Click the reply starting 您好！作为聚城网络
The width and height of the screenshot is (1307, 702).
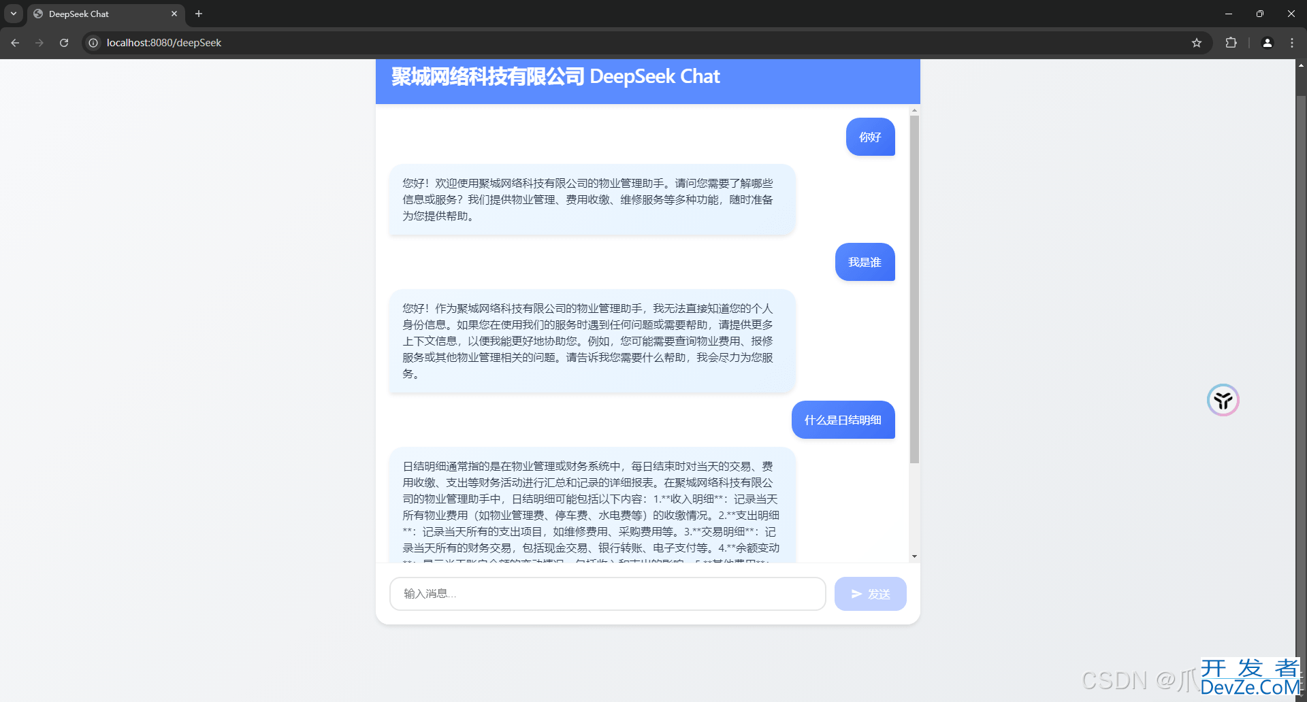[592, 341]
